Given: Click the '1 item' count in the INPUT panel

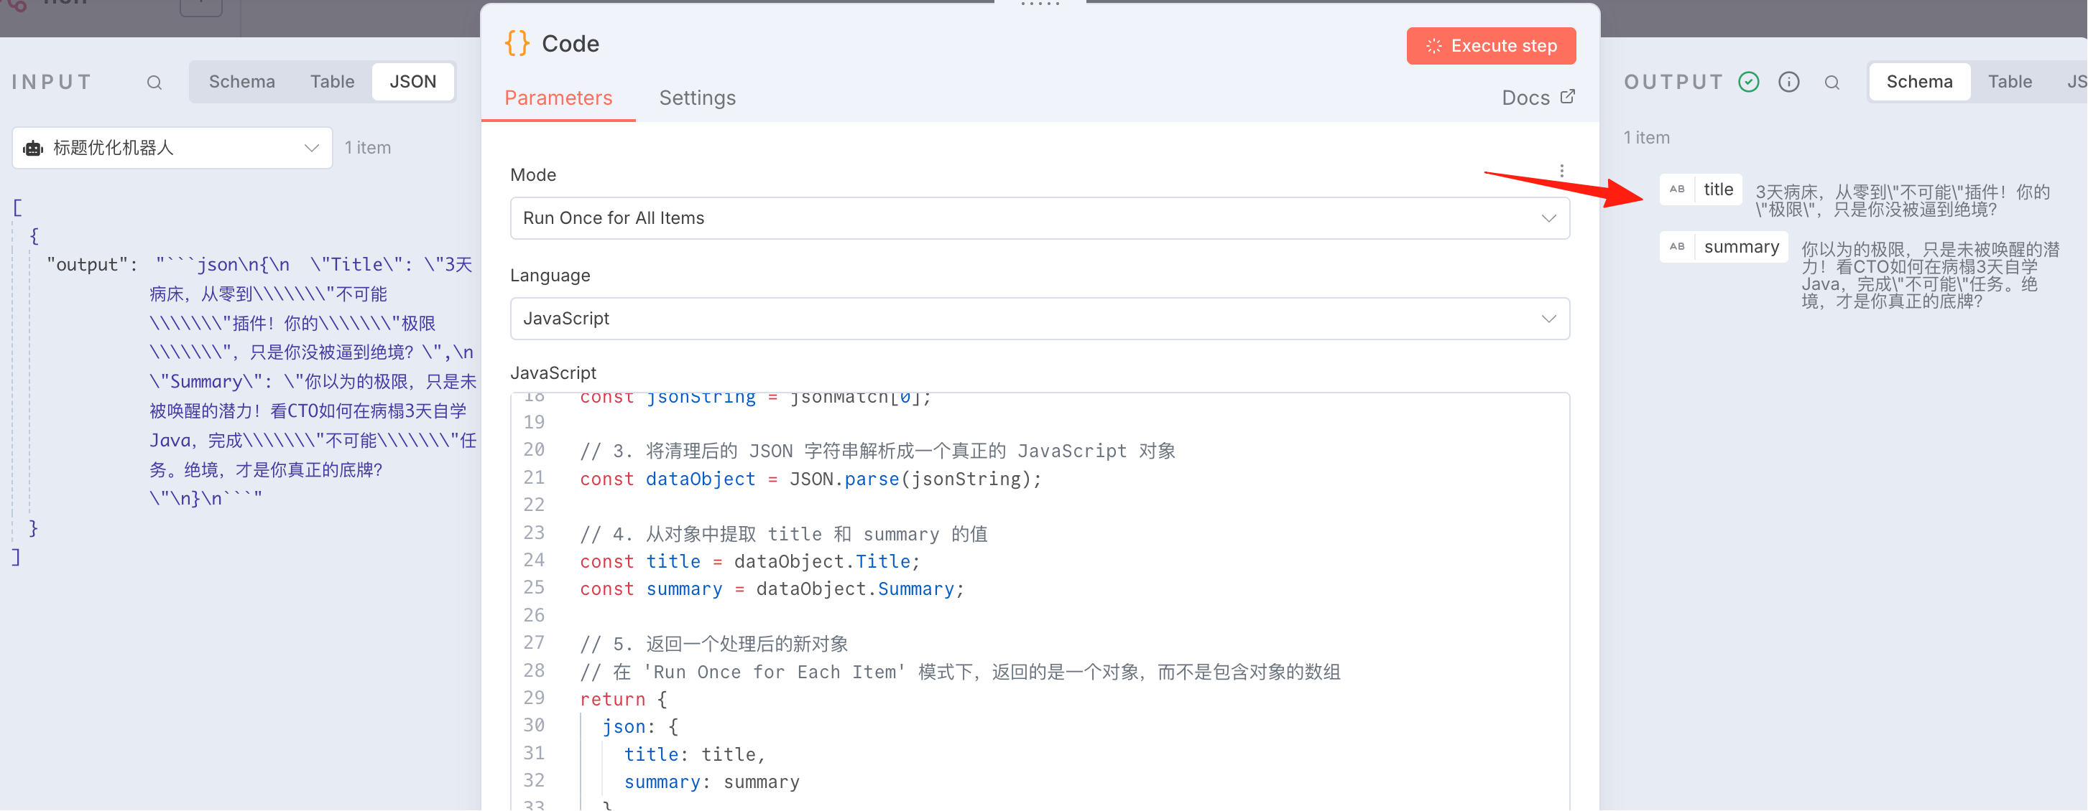Looking at the screenshot, I should [x=368, y=148].
